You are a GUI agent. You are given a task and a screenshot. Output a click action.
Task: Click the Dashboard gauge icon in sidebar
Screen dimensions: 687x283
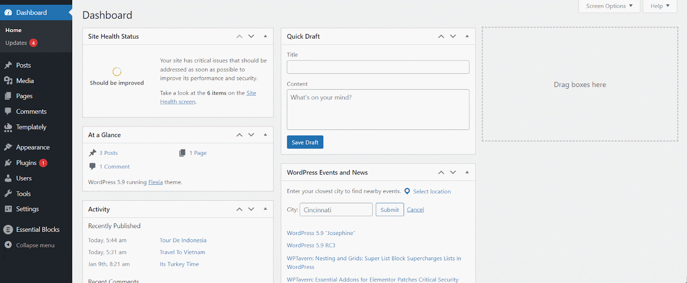point(8,12)
